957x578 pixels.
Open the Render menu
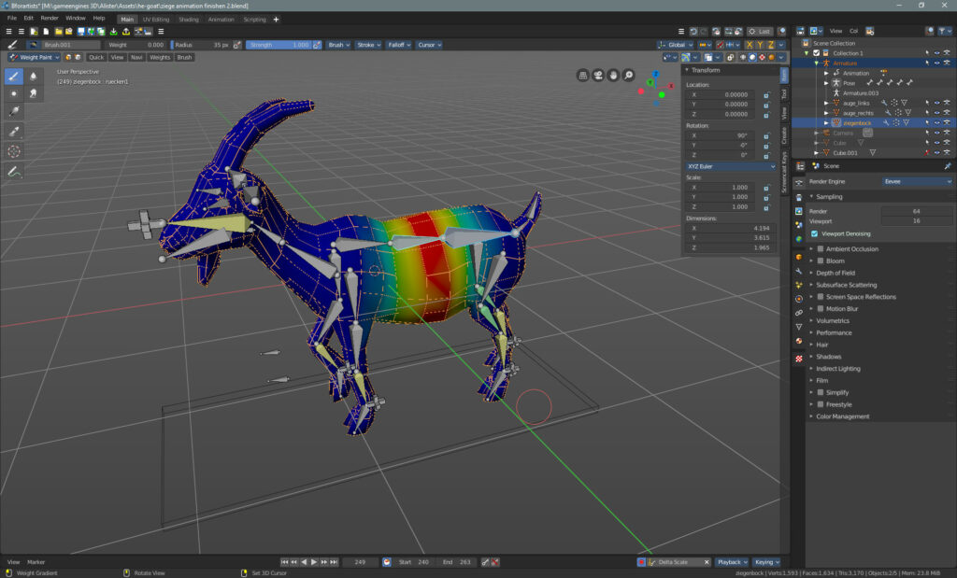tap(50, 18)
